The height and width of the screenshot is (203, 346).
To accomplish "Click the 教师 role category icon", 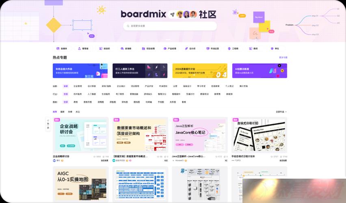I will [x=251, y=49].
